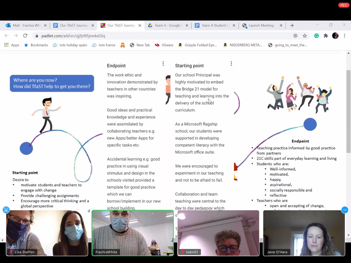Click the zoom plus icon in address bar
Image resolution: width=351 pixels, height=263 pixels.
click(295, 36)
